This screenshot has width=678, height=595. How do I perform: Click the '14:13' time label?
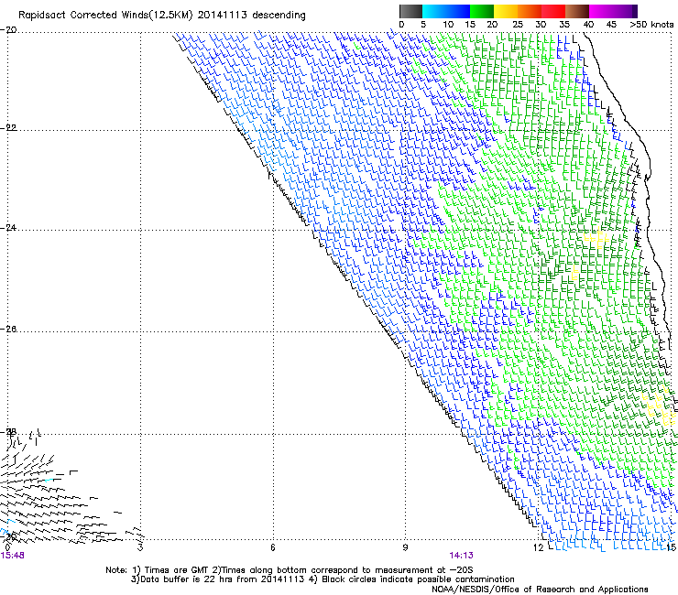(461, 556)
